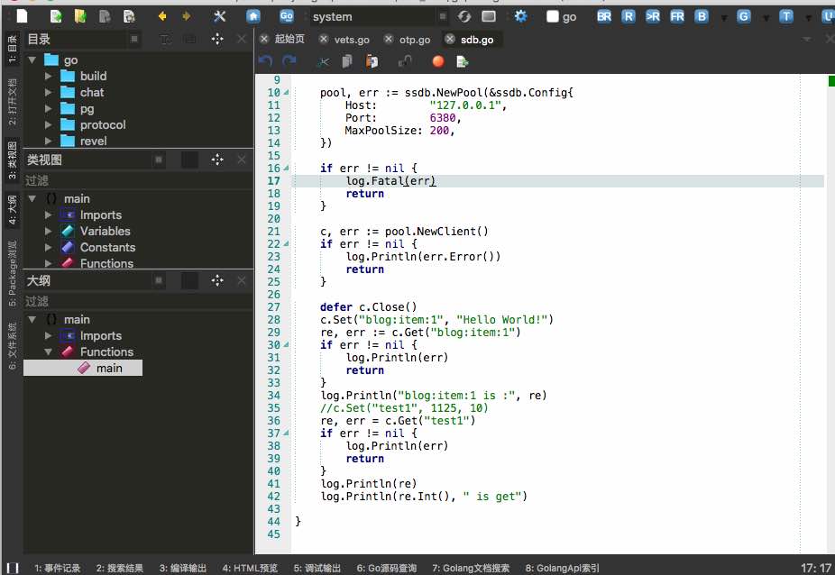Click the red breakpoint circle icon
The image size is (835, 575).
(x=438, y=61)
